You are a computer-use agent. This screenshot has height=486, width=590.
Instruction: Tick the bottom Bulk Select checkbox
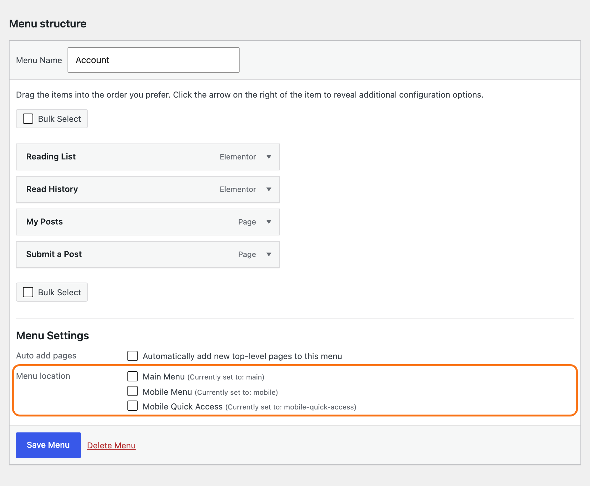28,292
